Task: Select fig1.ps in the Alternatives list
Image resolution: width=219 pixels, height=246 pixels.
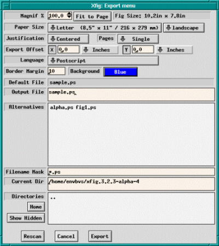Action: [x=86, y=108]
